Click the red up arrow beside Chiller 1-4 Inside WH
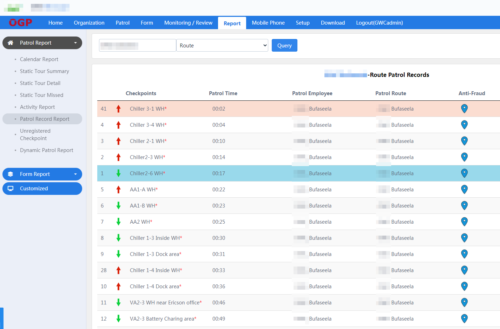Screen dimensions: 500x329 tap(118, 270)
